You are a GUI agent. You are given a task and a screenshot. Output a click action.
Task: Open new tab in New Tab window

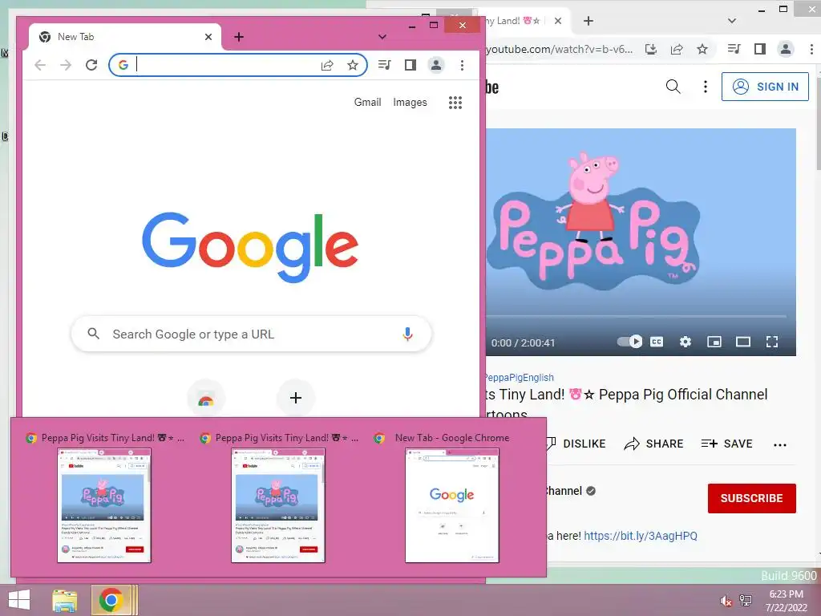239,37
